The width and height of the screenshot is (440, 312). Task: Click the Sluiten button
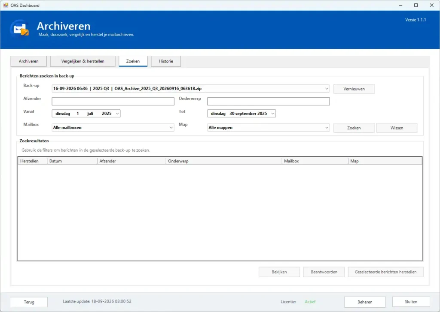click(x=411, y=302)
